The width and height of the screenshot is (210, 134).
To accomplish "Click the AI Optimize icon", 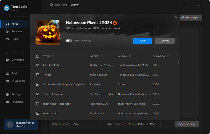I will point(7,81).
